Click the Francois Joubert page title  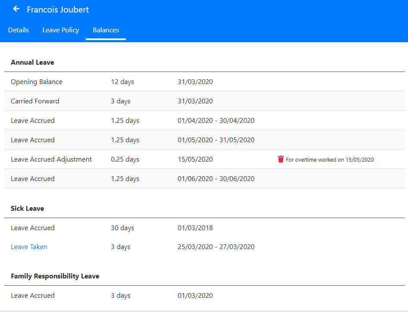point(58,9)
